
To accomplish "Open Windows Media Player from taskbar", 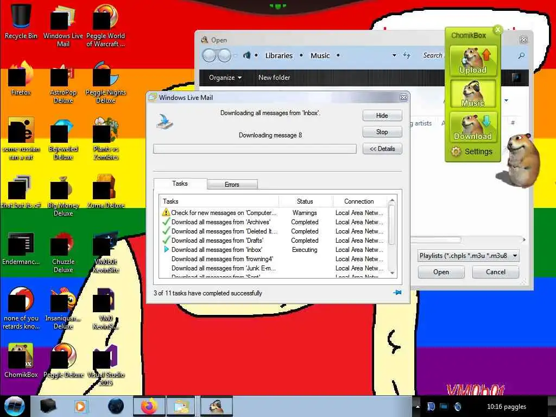I will 80,406.
